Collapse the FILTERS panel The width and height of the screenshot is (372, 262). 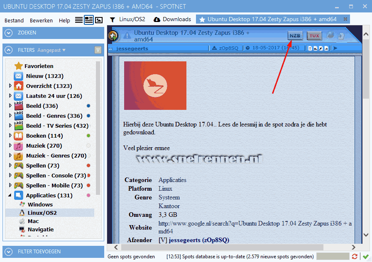[9, 50]
